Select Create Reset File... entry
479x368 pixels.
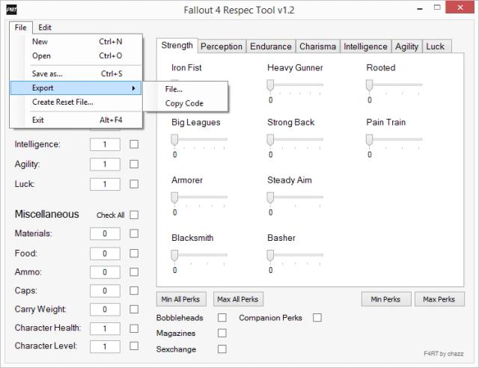[76, 102]
